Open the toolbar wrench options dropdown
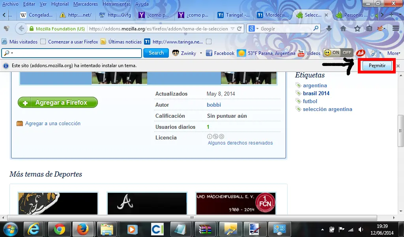Screen dimensions: 404x237 tap(376, 53)
